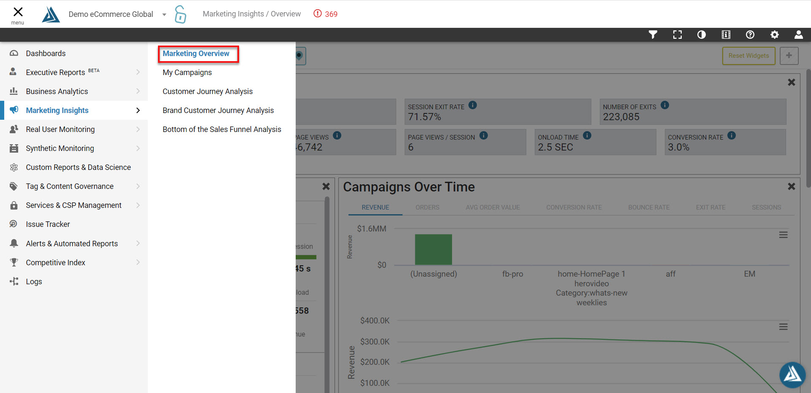The width and height of the screenshot is (811, 393).
Task: Click the Conversion Rate info icon
Action: tap(732, 135)
